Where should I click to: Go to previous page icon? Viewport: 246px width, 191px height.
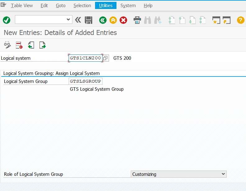click(x=182, y=20)
